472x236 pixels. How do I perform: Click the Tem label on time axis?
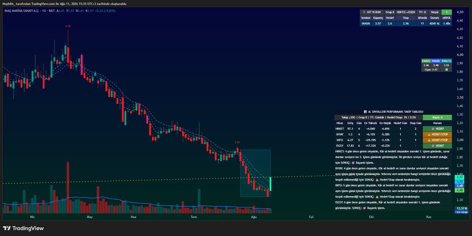coord(193,217)
